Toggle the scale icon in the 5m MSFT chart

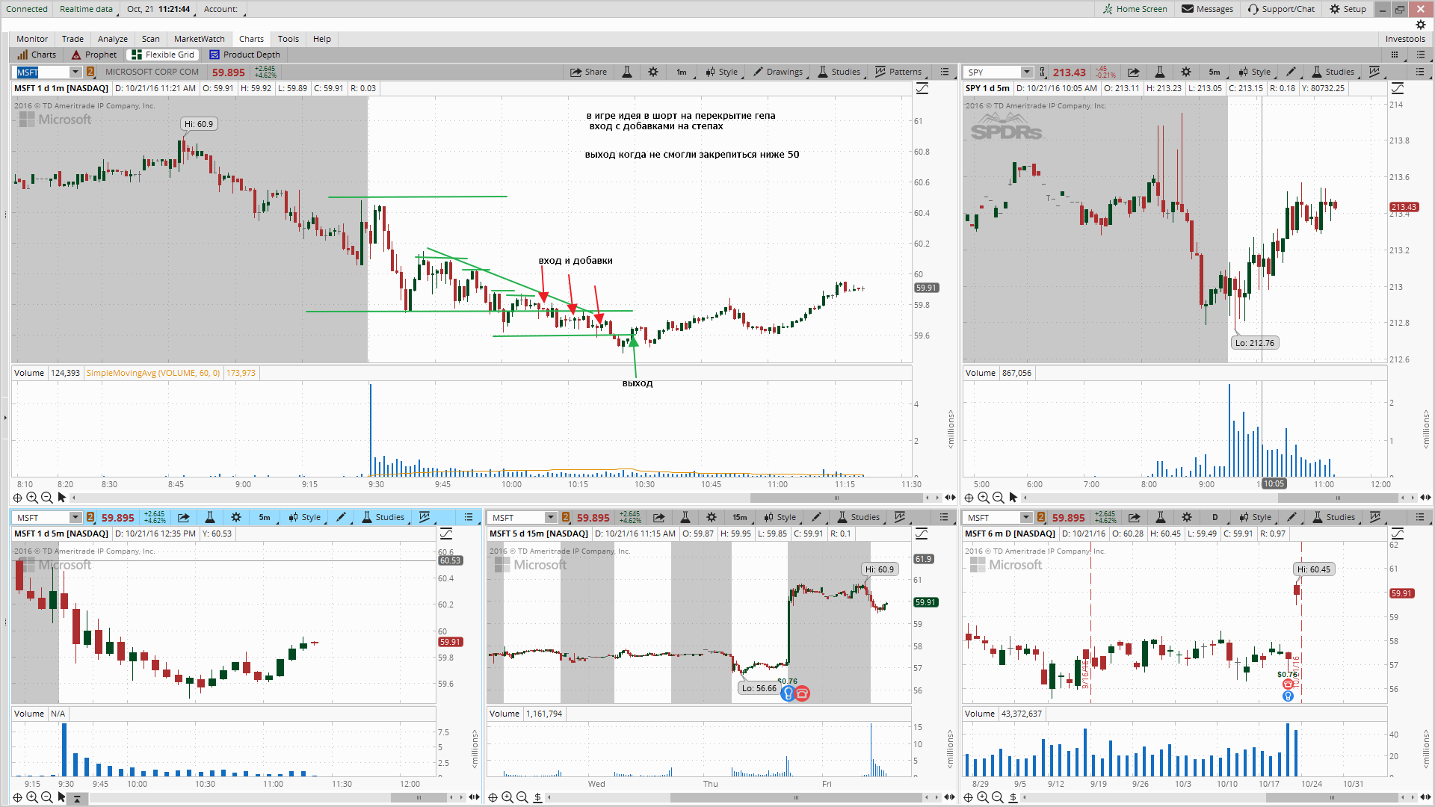tap(446, 534)
